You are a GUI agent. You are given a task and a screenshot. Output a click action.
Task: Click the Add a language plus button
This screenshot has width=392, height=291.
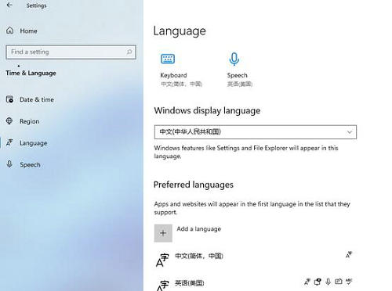pos(163,233)
